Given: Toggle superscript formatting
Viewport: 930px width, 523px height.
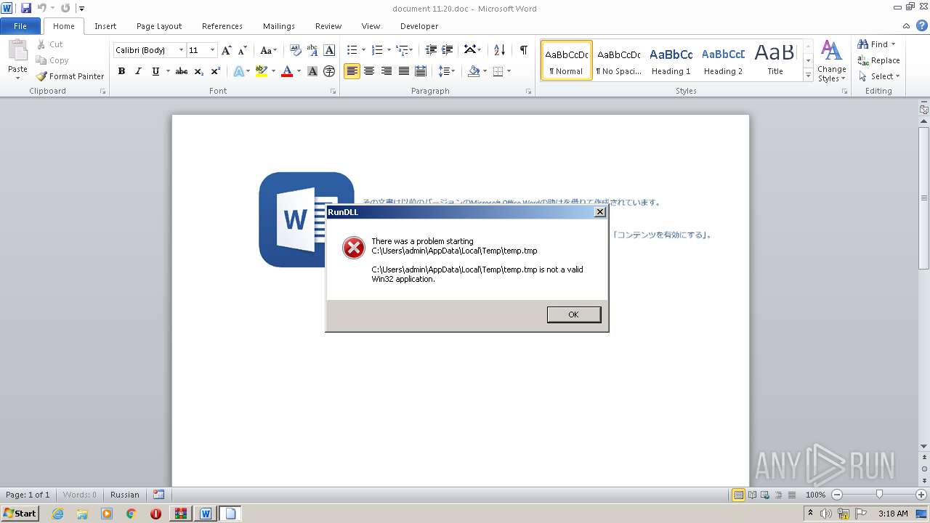Looking at the screenshot, I should coord(216,71).
